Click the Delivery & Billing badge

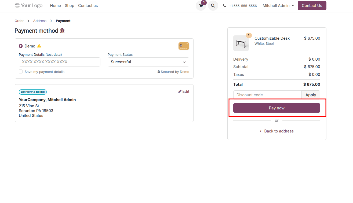[x=33, y=92]
